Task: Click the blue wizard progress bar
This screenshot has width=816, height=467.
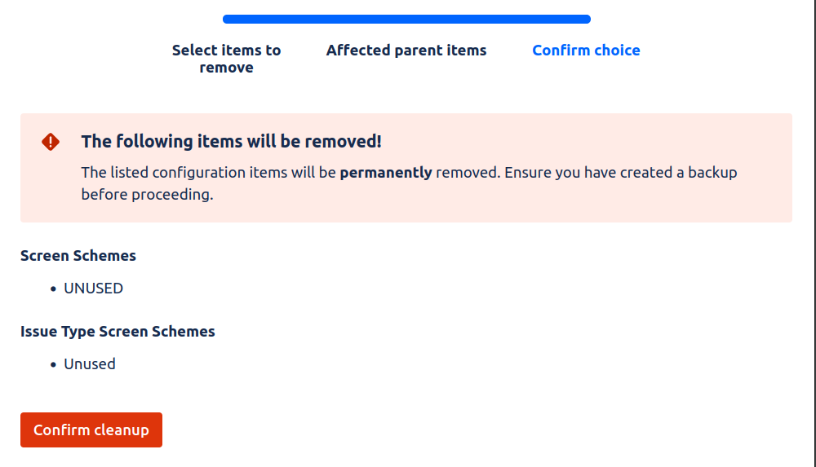Action: point(406,20)
